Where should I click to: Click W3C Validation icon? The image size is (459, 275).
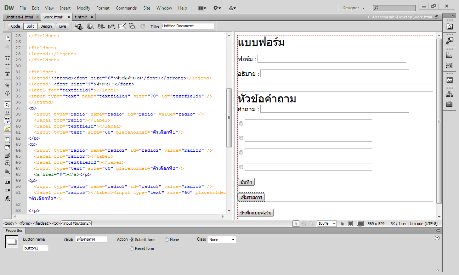[x=112, y=26]
